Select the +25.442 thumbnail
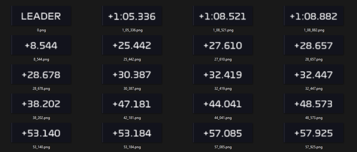 click(x=132, y=45)
